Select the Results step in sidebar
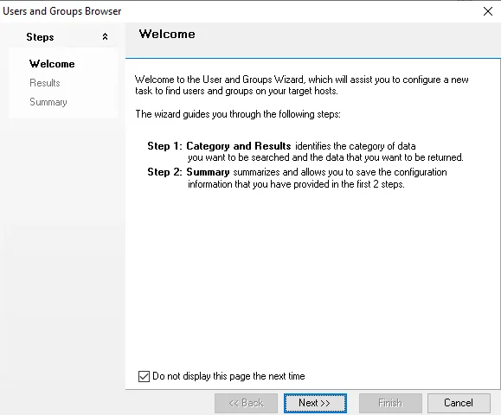This screenshot has height=415, width=501. coord(45,83)
